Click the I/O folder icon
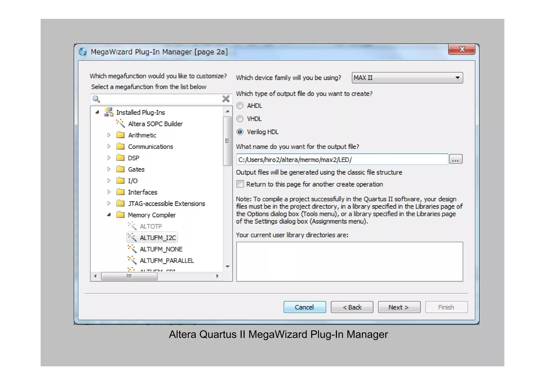545x385 pixels. click(121, 181)
